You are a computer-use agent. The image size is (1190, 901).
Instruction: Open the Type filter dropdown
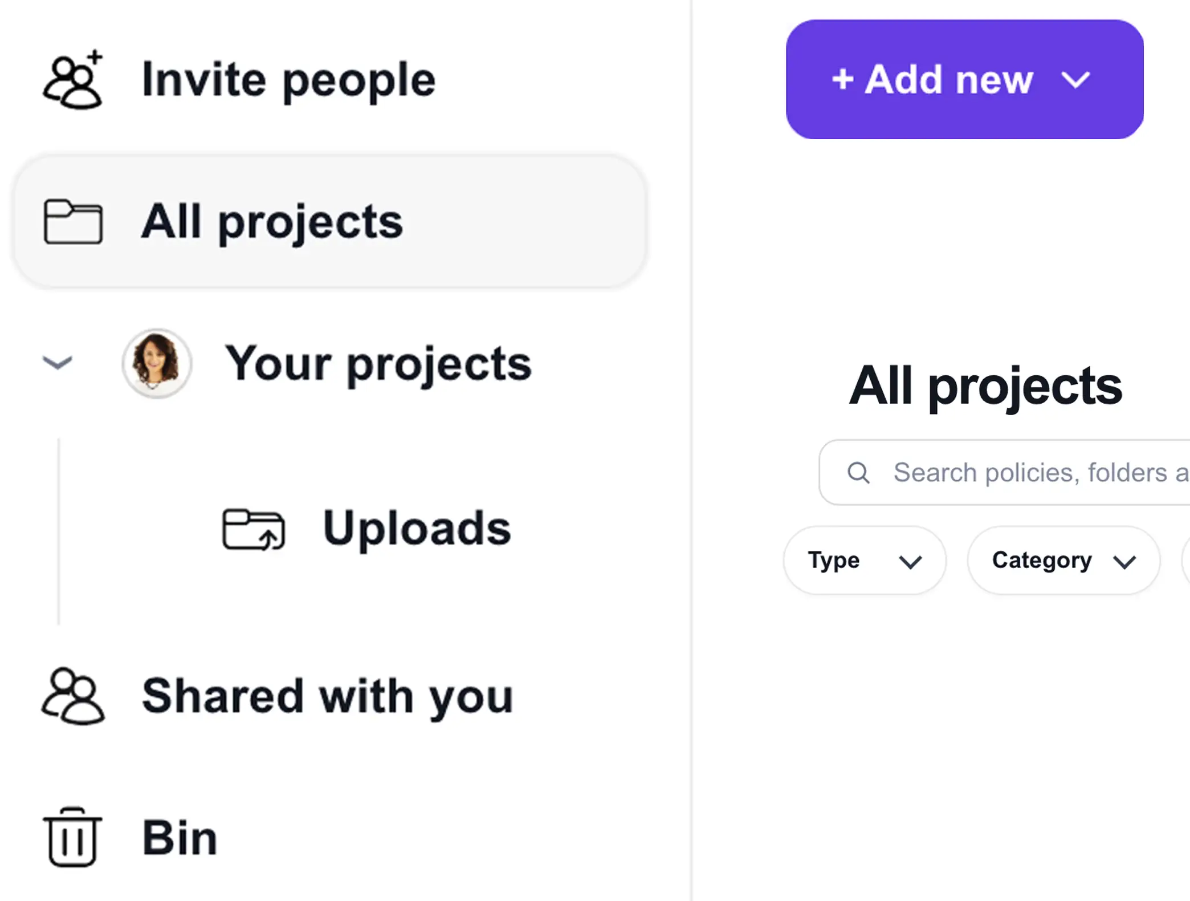pyautogui.click(x=865, y=561)
